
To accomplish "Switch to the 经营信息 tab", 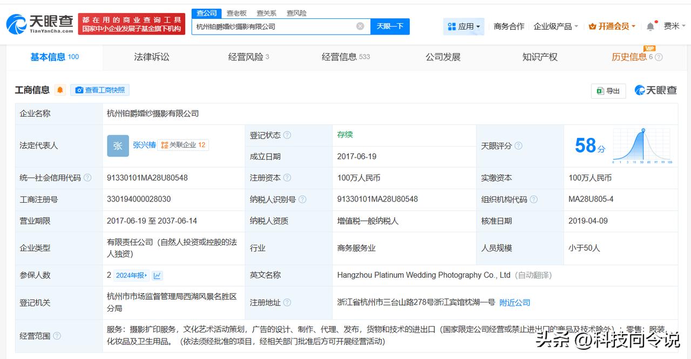I will 345,57.
